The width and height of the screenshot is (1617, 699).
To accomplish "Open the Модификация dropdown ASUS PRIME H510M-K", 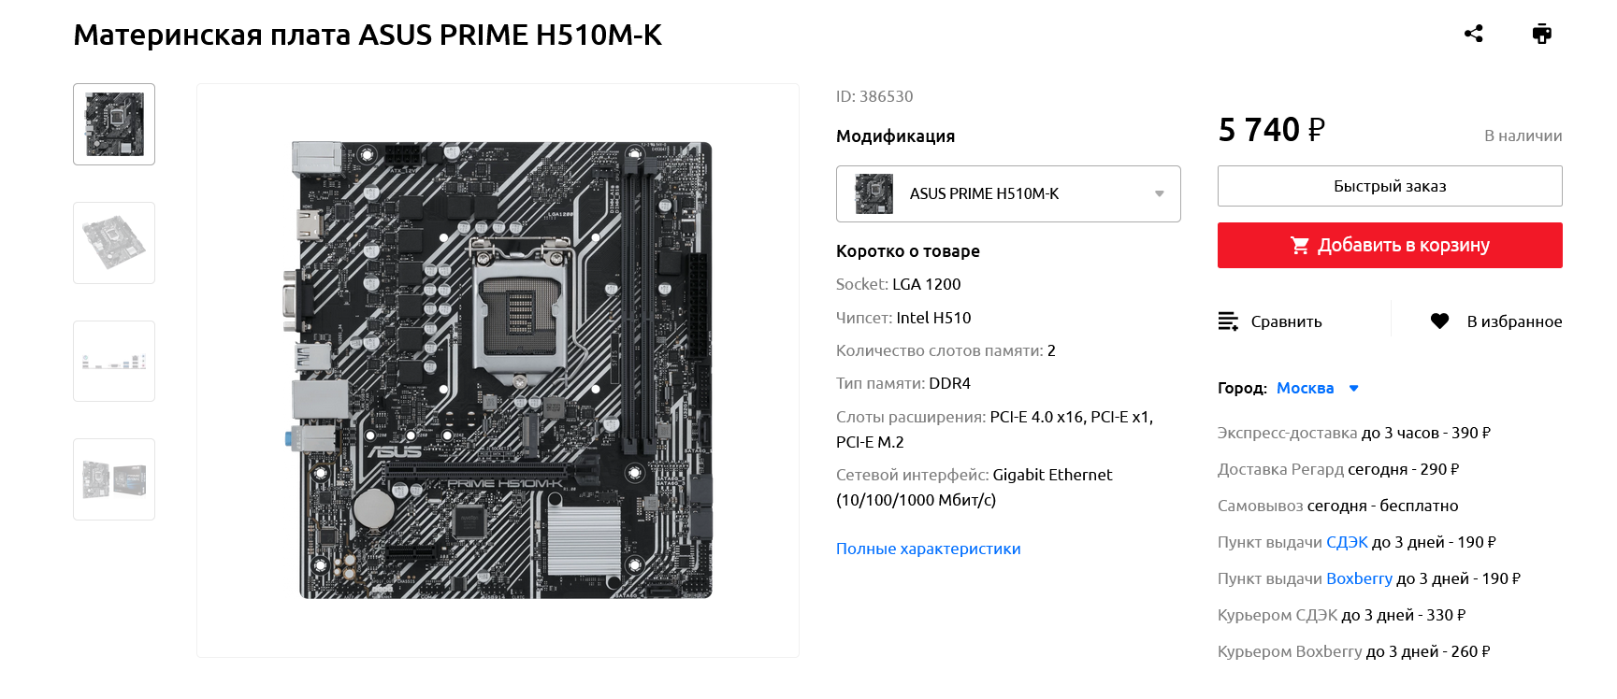I will pyautogui.click(x=1008, y=193).
